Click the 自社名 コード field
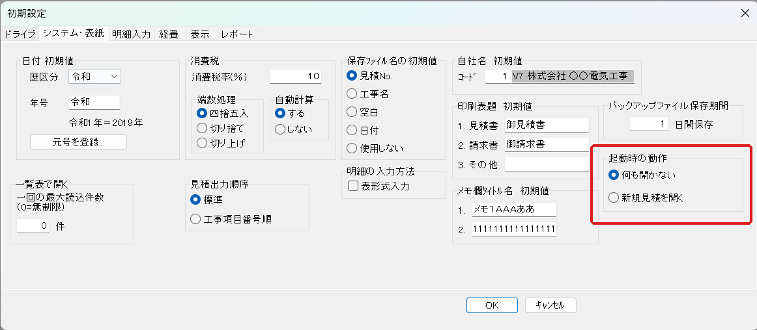757x330 pixels. (498, 76)
